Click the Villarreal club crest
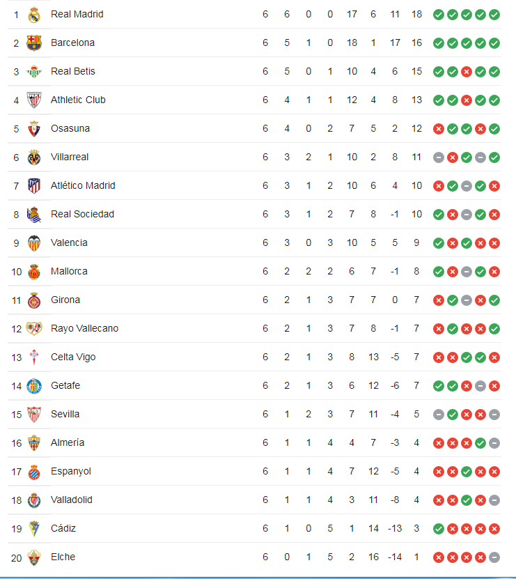Viewport: 516px width, 579px height. tap(34, 157)
